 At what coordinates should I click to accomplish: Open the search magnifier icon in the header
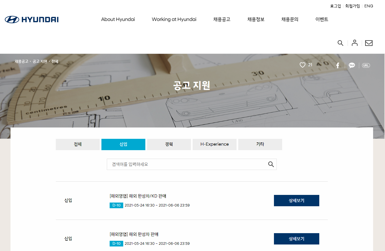click(x=340, y=43)
